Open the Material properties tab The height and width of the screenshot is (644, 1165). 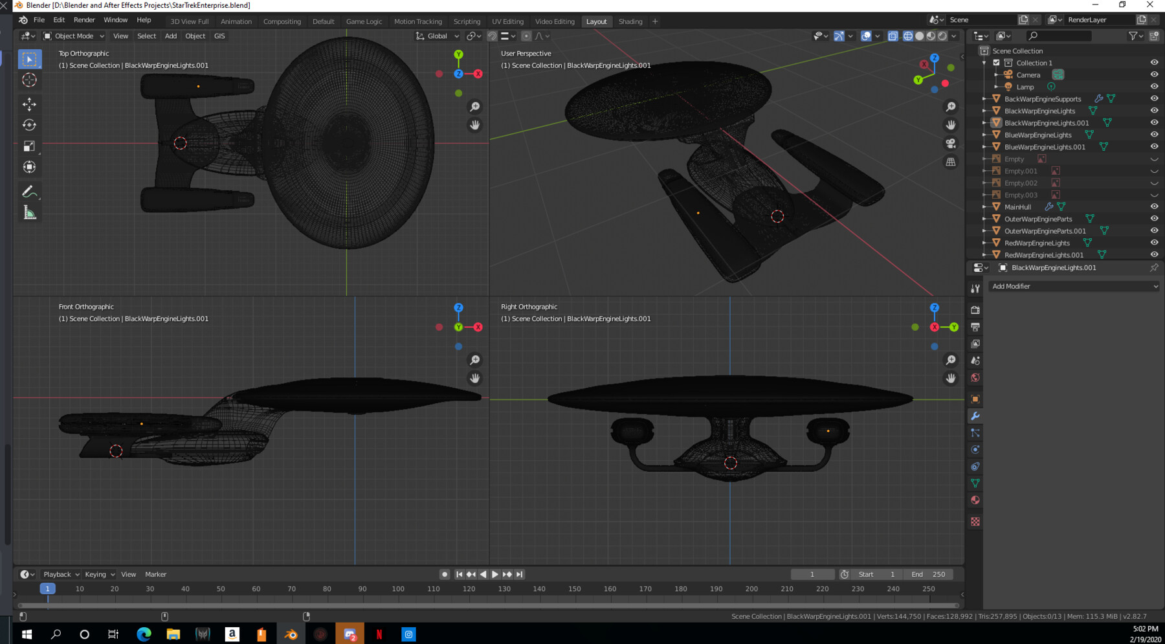975,499
